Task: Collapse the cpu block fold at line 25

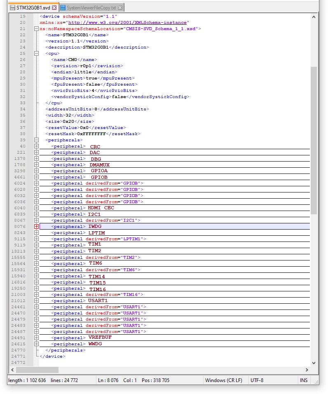Action: [x=36, y=53]
